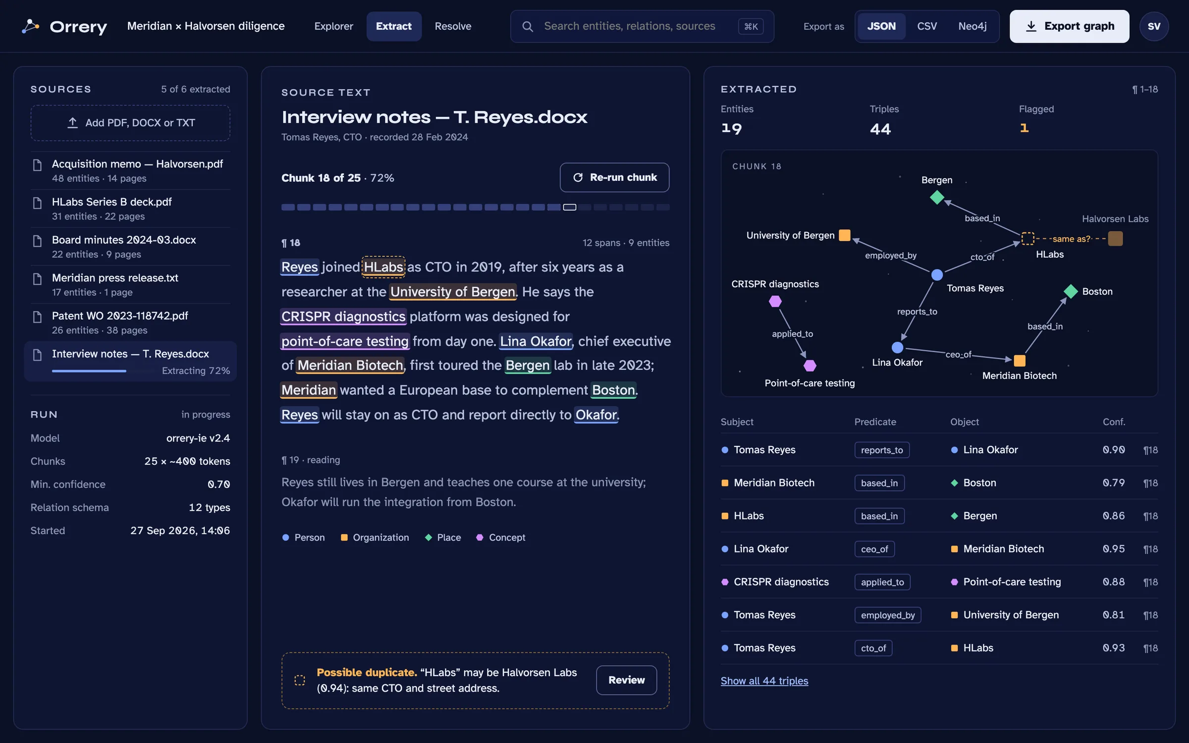Select Interview notes — T. Reyes.docx source

(130, 361)
